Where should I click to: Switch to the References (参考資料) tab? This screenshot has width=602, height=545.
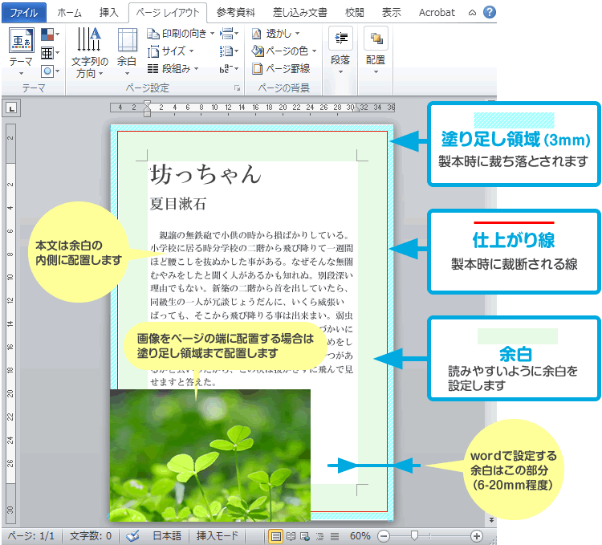(x=236, y=13)
